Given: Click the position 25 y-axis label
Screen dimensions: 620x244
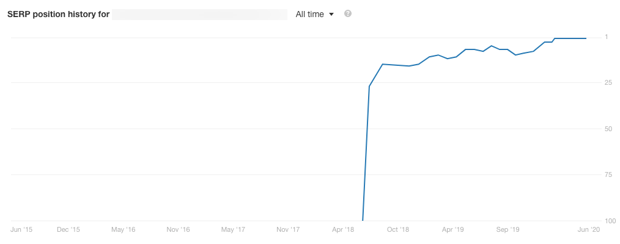Looking at the screenshot, I should pyautogui.click(x=608, y=83).
